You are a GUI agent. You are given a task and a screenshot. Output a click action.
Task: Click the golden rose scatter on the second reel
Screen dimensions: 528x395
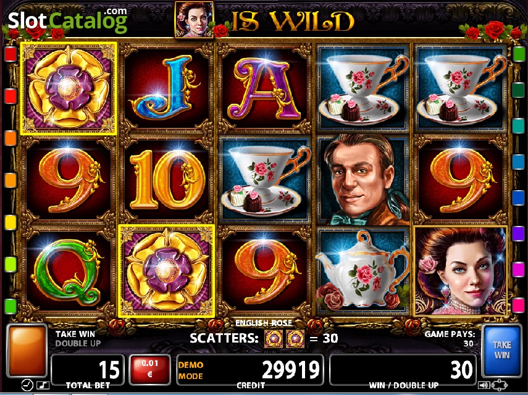167,271
